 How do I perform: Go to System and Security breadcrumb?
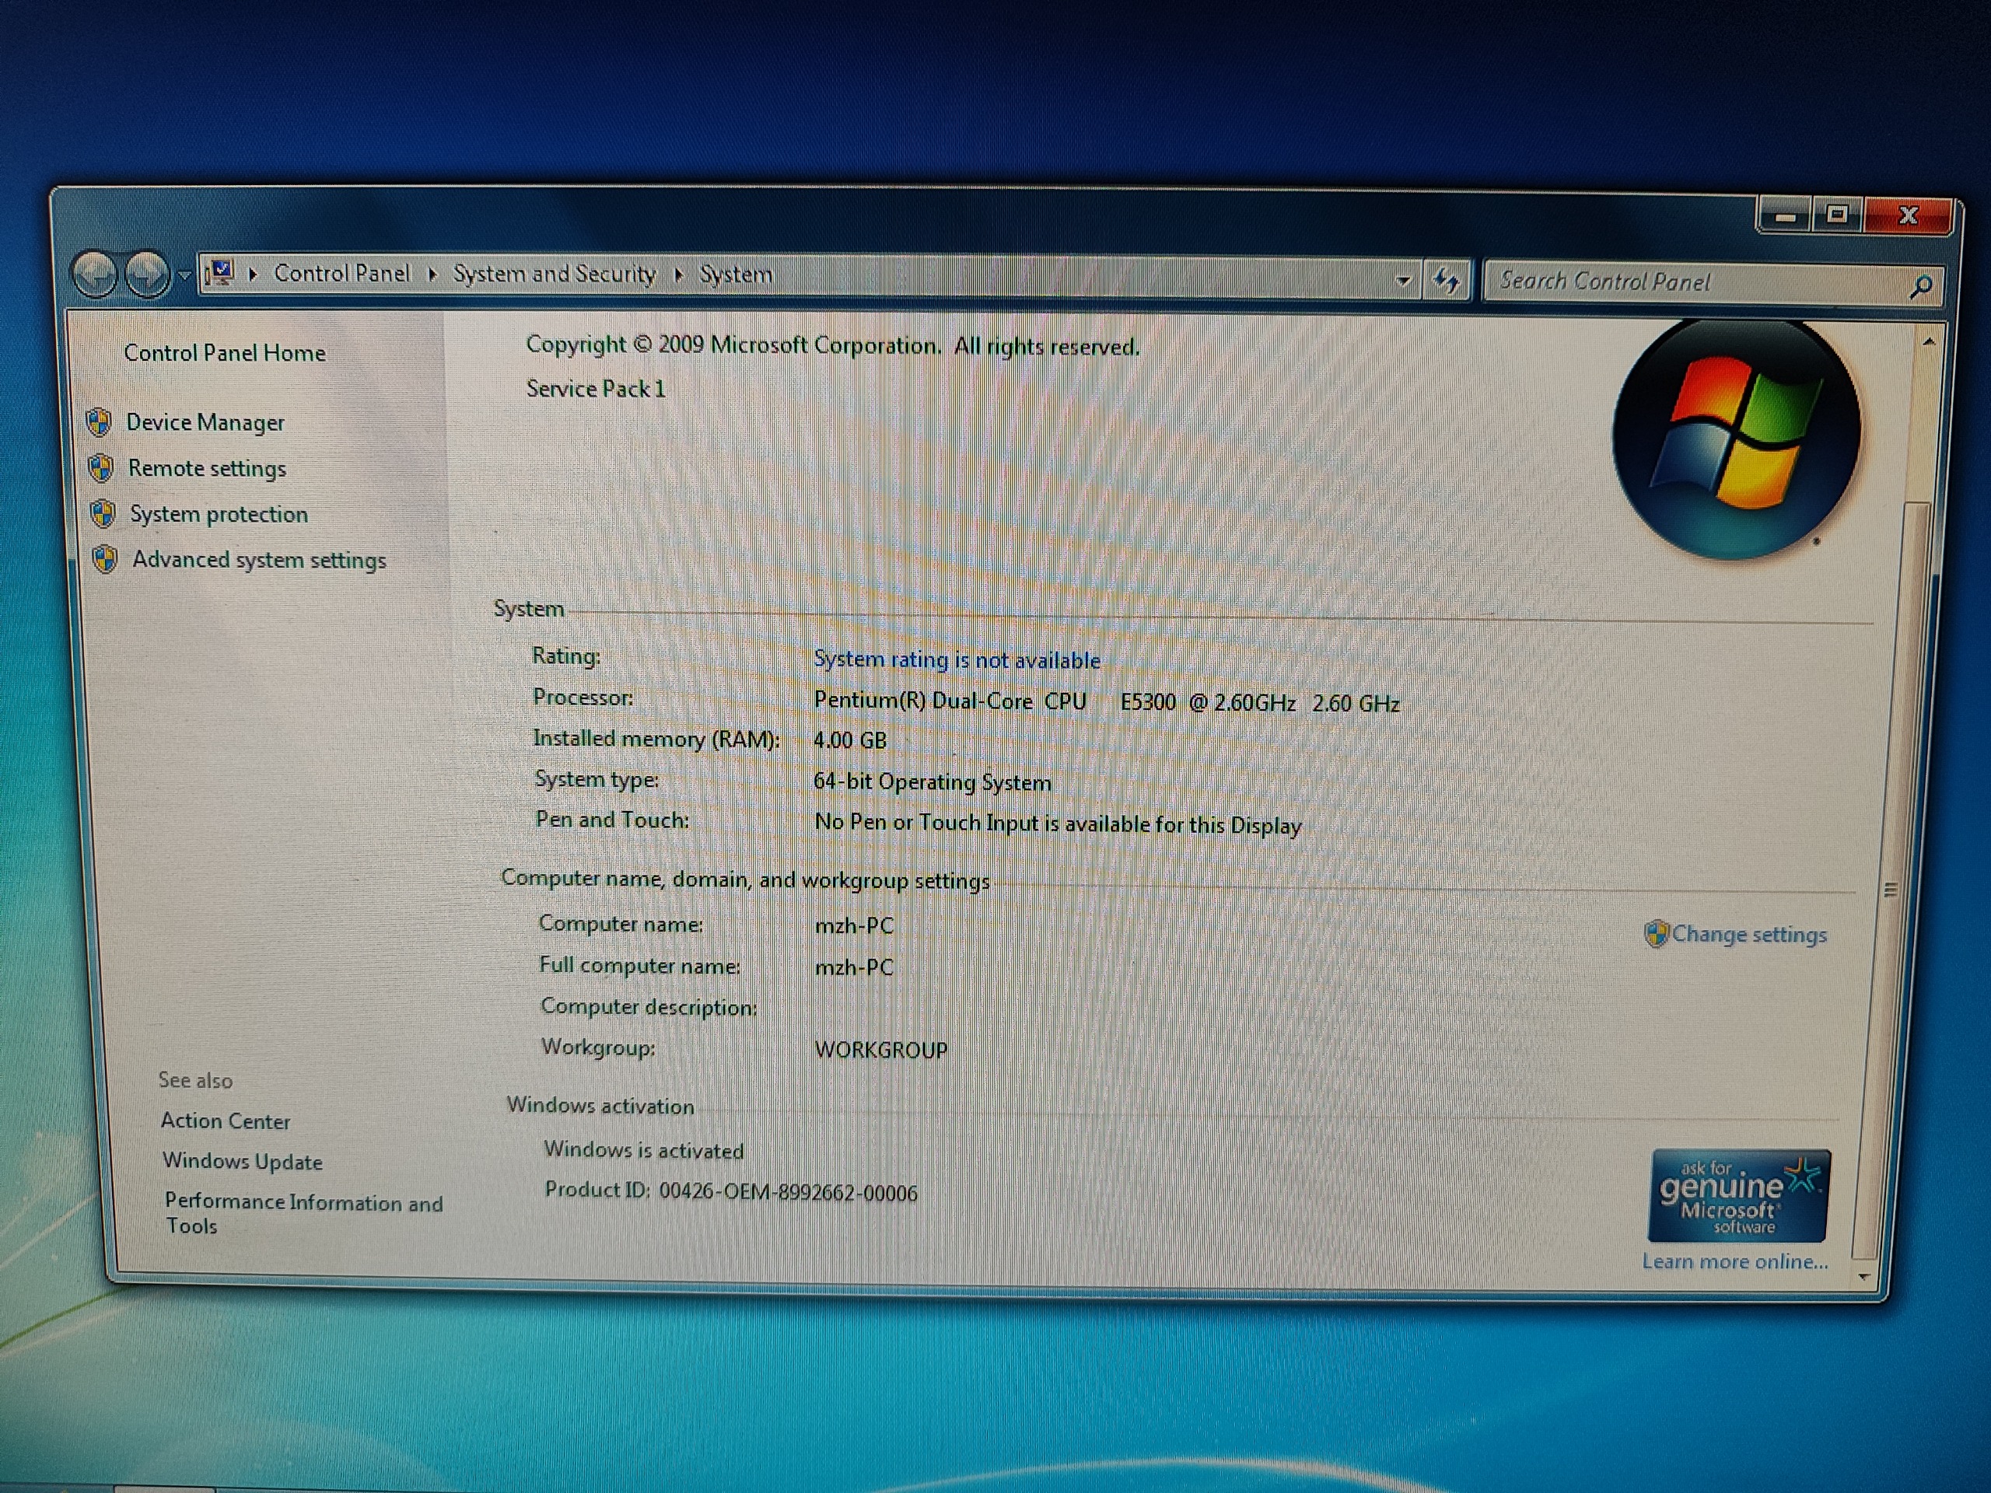[554, 274]
